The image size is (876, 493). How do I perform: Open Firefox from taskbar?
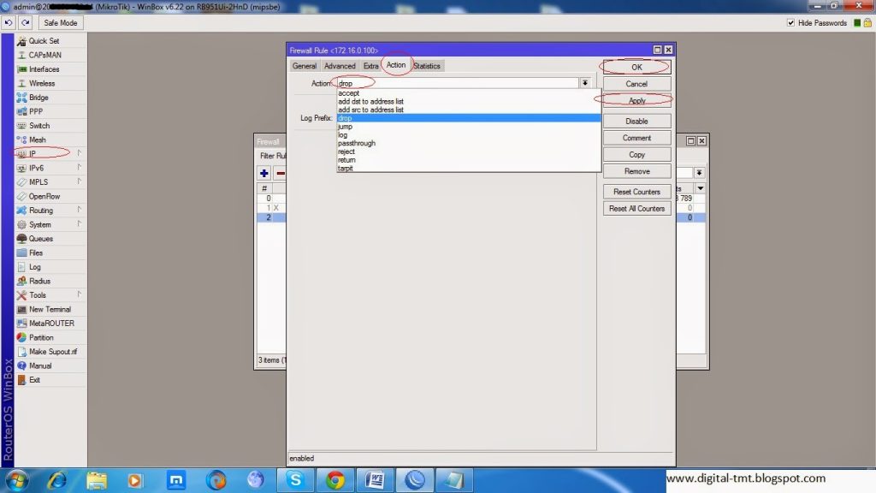pyautogui.click(x=216, y=480)
